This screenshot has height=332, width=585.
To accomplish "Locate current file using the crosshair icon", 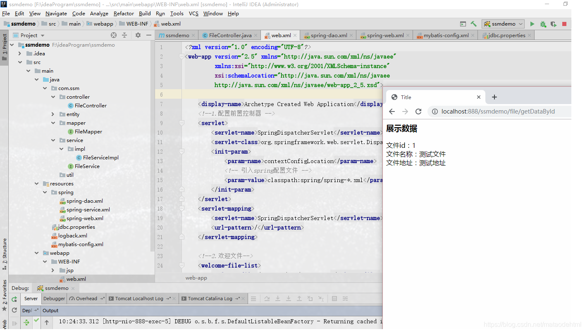I will [x=114, y=35].
